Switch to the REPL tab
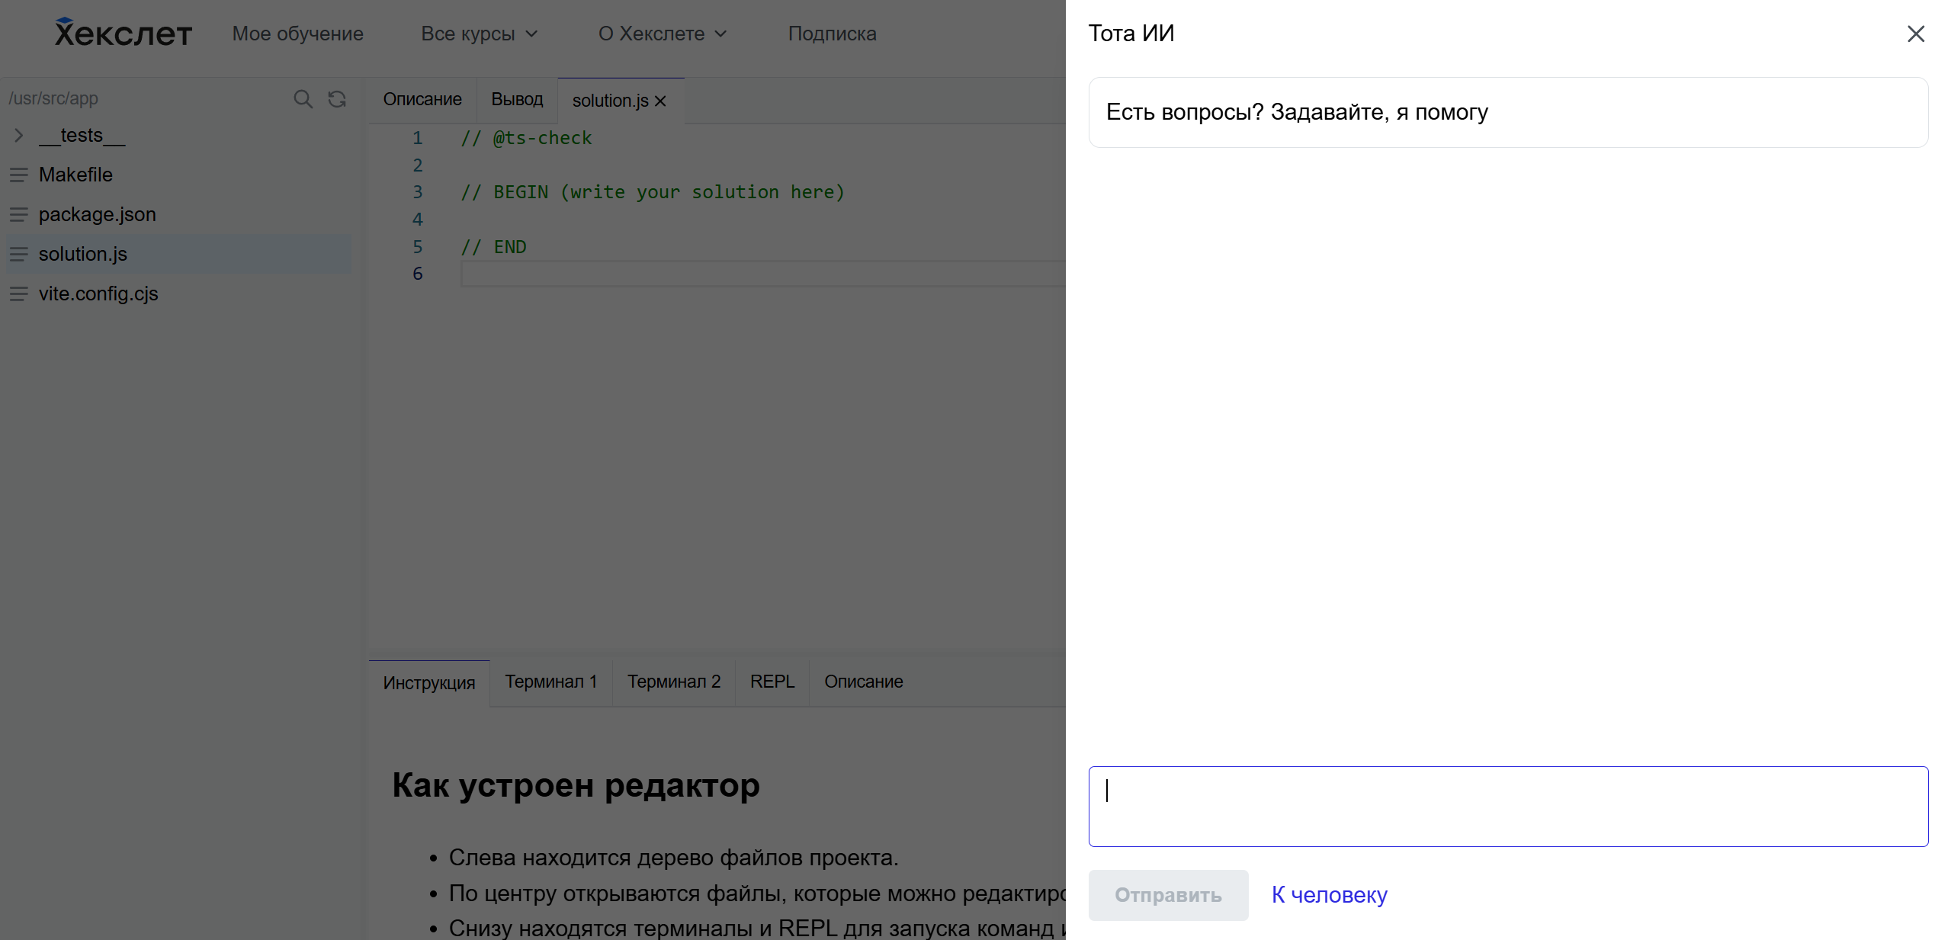This screenshot has width=1951, height=940. point(772,682)
